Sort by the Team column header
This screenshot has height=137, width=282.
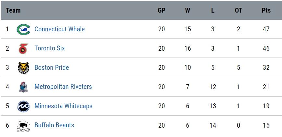[13, 10]
